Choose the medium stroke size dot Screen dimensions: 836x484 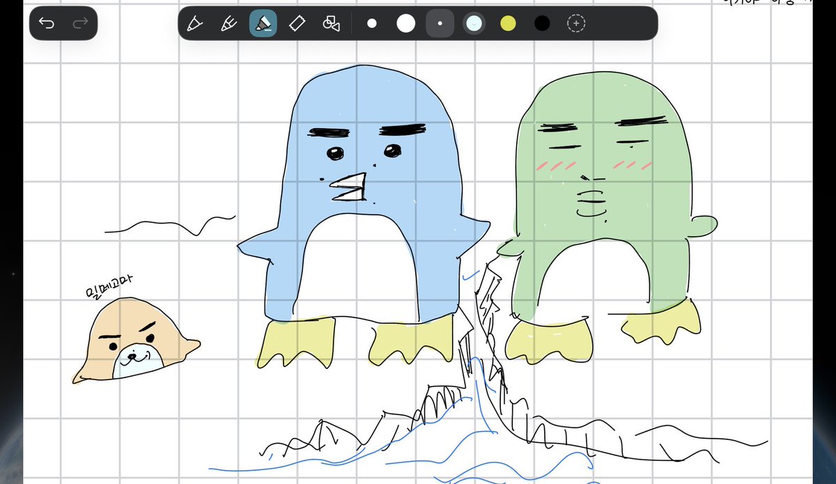tap(372, 24)
